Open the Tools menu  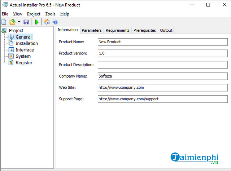(50, 14)
